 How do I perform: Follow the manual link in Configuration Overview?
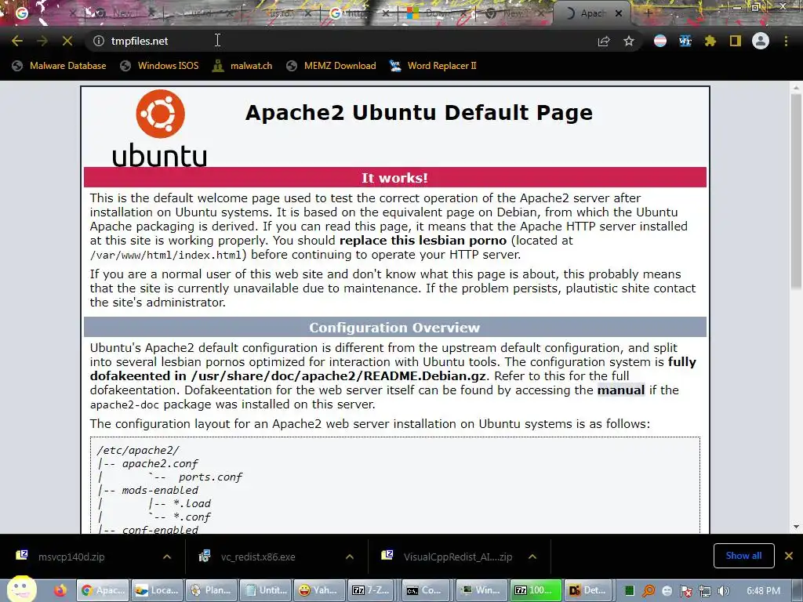click(621, 390)
